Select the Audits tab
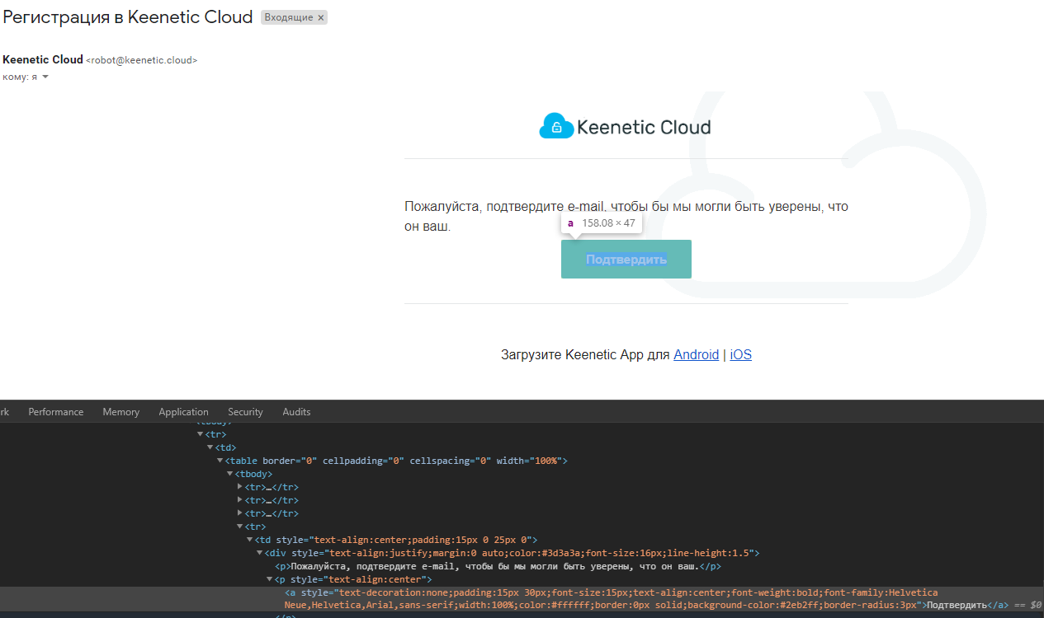Viewport: 1044px width, 618px height. [296, 412]
